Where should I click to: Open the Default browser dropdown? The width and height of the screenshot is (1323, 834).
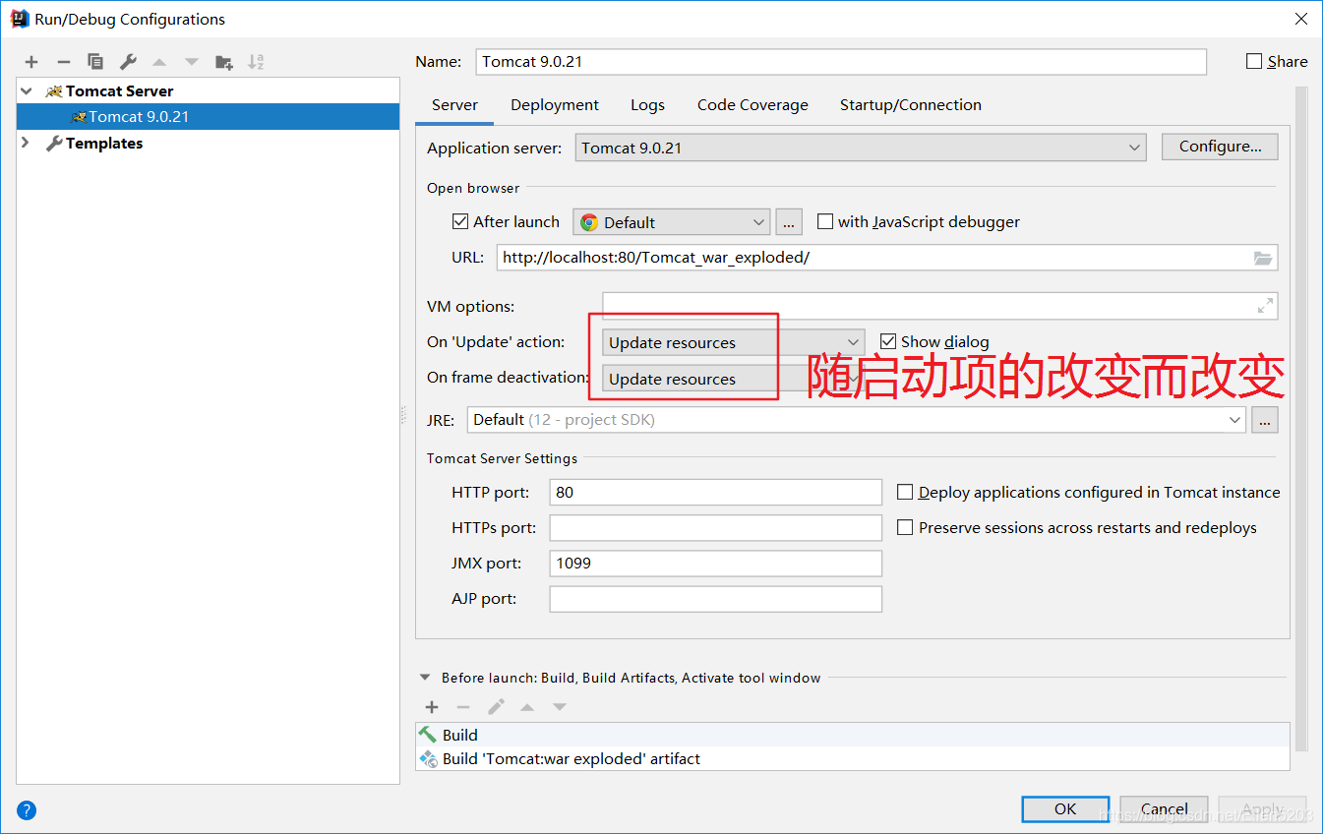(672, 222)
